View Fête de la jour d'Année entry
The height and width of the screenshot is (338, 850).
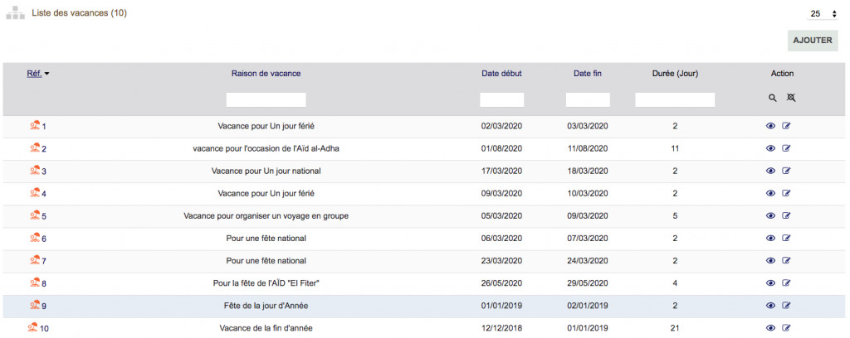(x=770, y=306)
